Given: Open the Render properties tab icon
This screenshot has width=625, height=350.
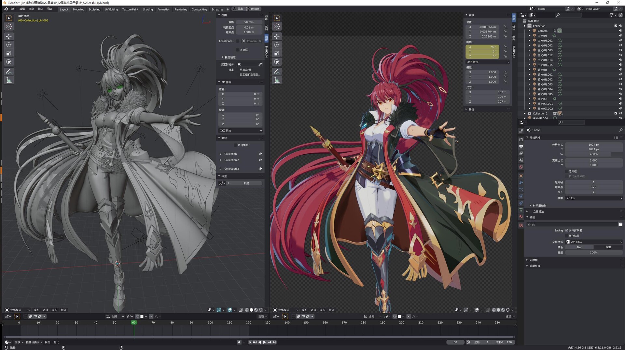Looking at the screenshot, I should coord(521,139).
